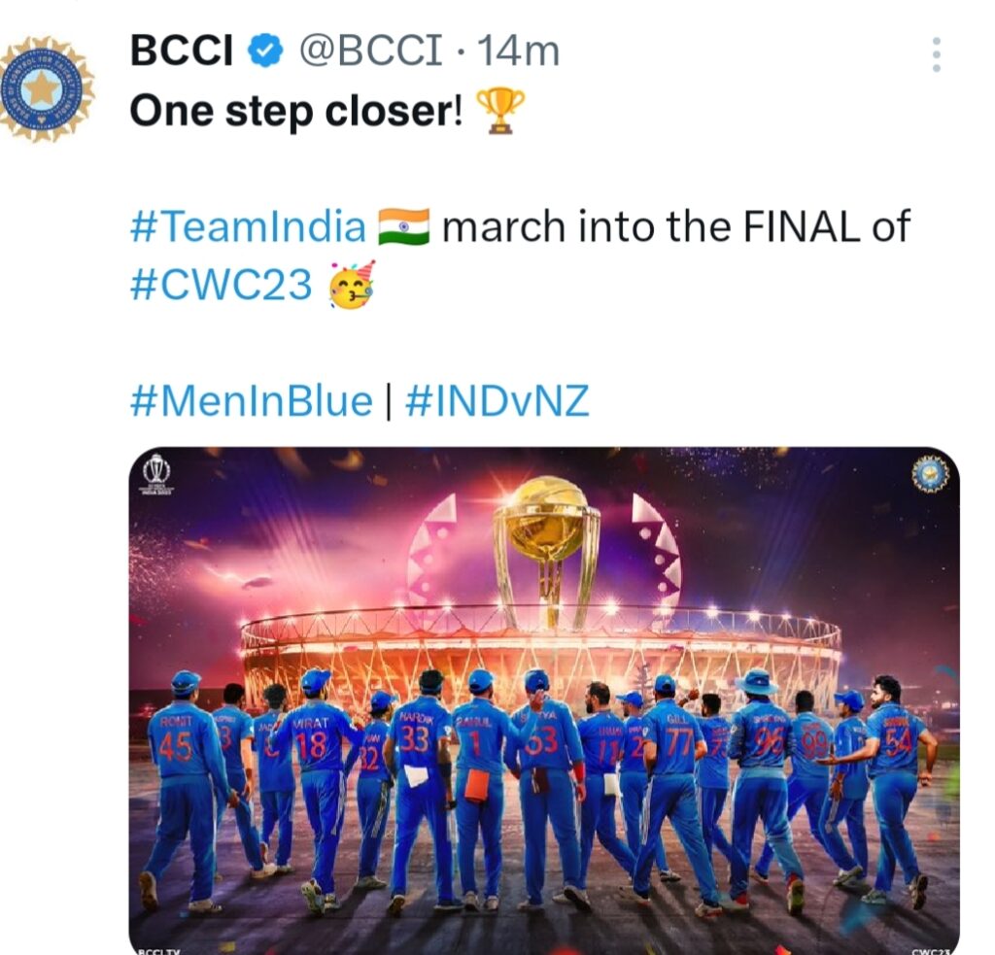
Task: Open the BCCI profile avatar
Action: (45, 89)
